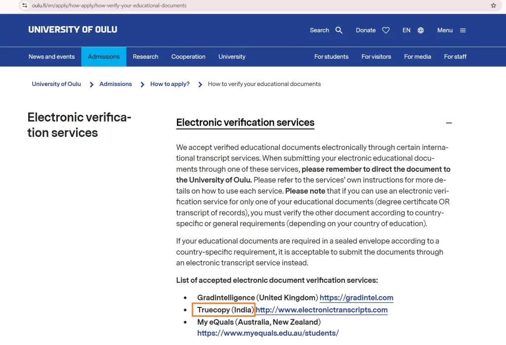506x345 pixels.
Task: Click My eQuals (Australia, New Zealand) text
Action: tap(259, 322)
